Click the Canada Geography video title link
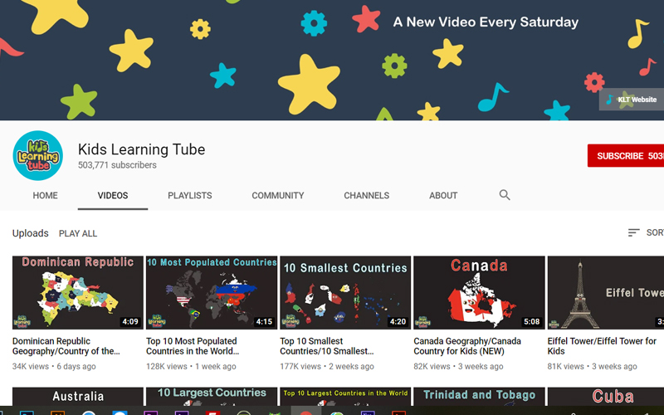This screenshot has width=664, height=415. tap(467, 346)
